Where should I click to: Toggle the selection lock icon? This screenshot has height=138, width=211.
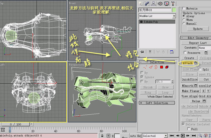tap(102, 136)
